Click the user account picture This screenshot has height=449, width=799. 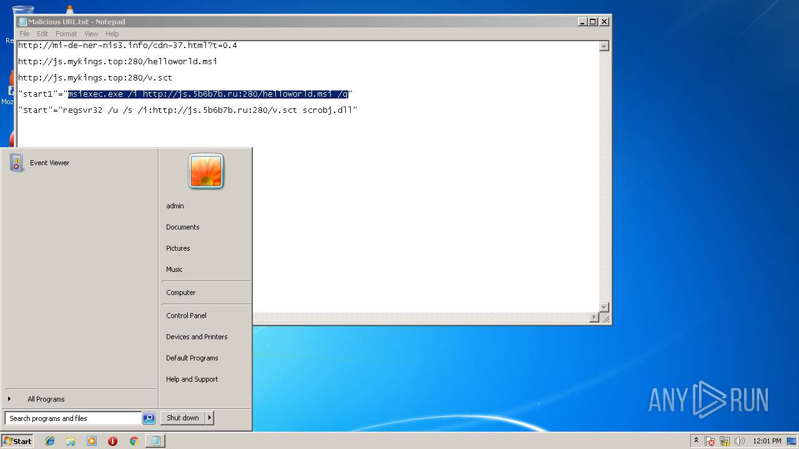(206, 171)
